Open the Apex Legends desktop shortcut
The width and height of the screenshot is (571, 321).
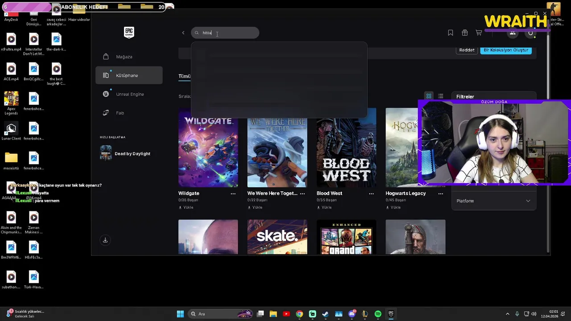tap(11, 103)
